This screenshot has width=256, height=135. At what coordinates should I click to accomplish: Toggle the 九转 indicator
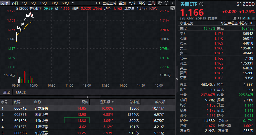tap(132, 3)
